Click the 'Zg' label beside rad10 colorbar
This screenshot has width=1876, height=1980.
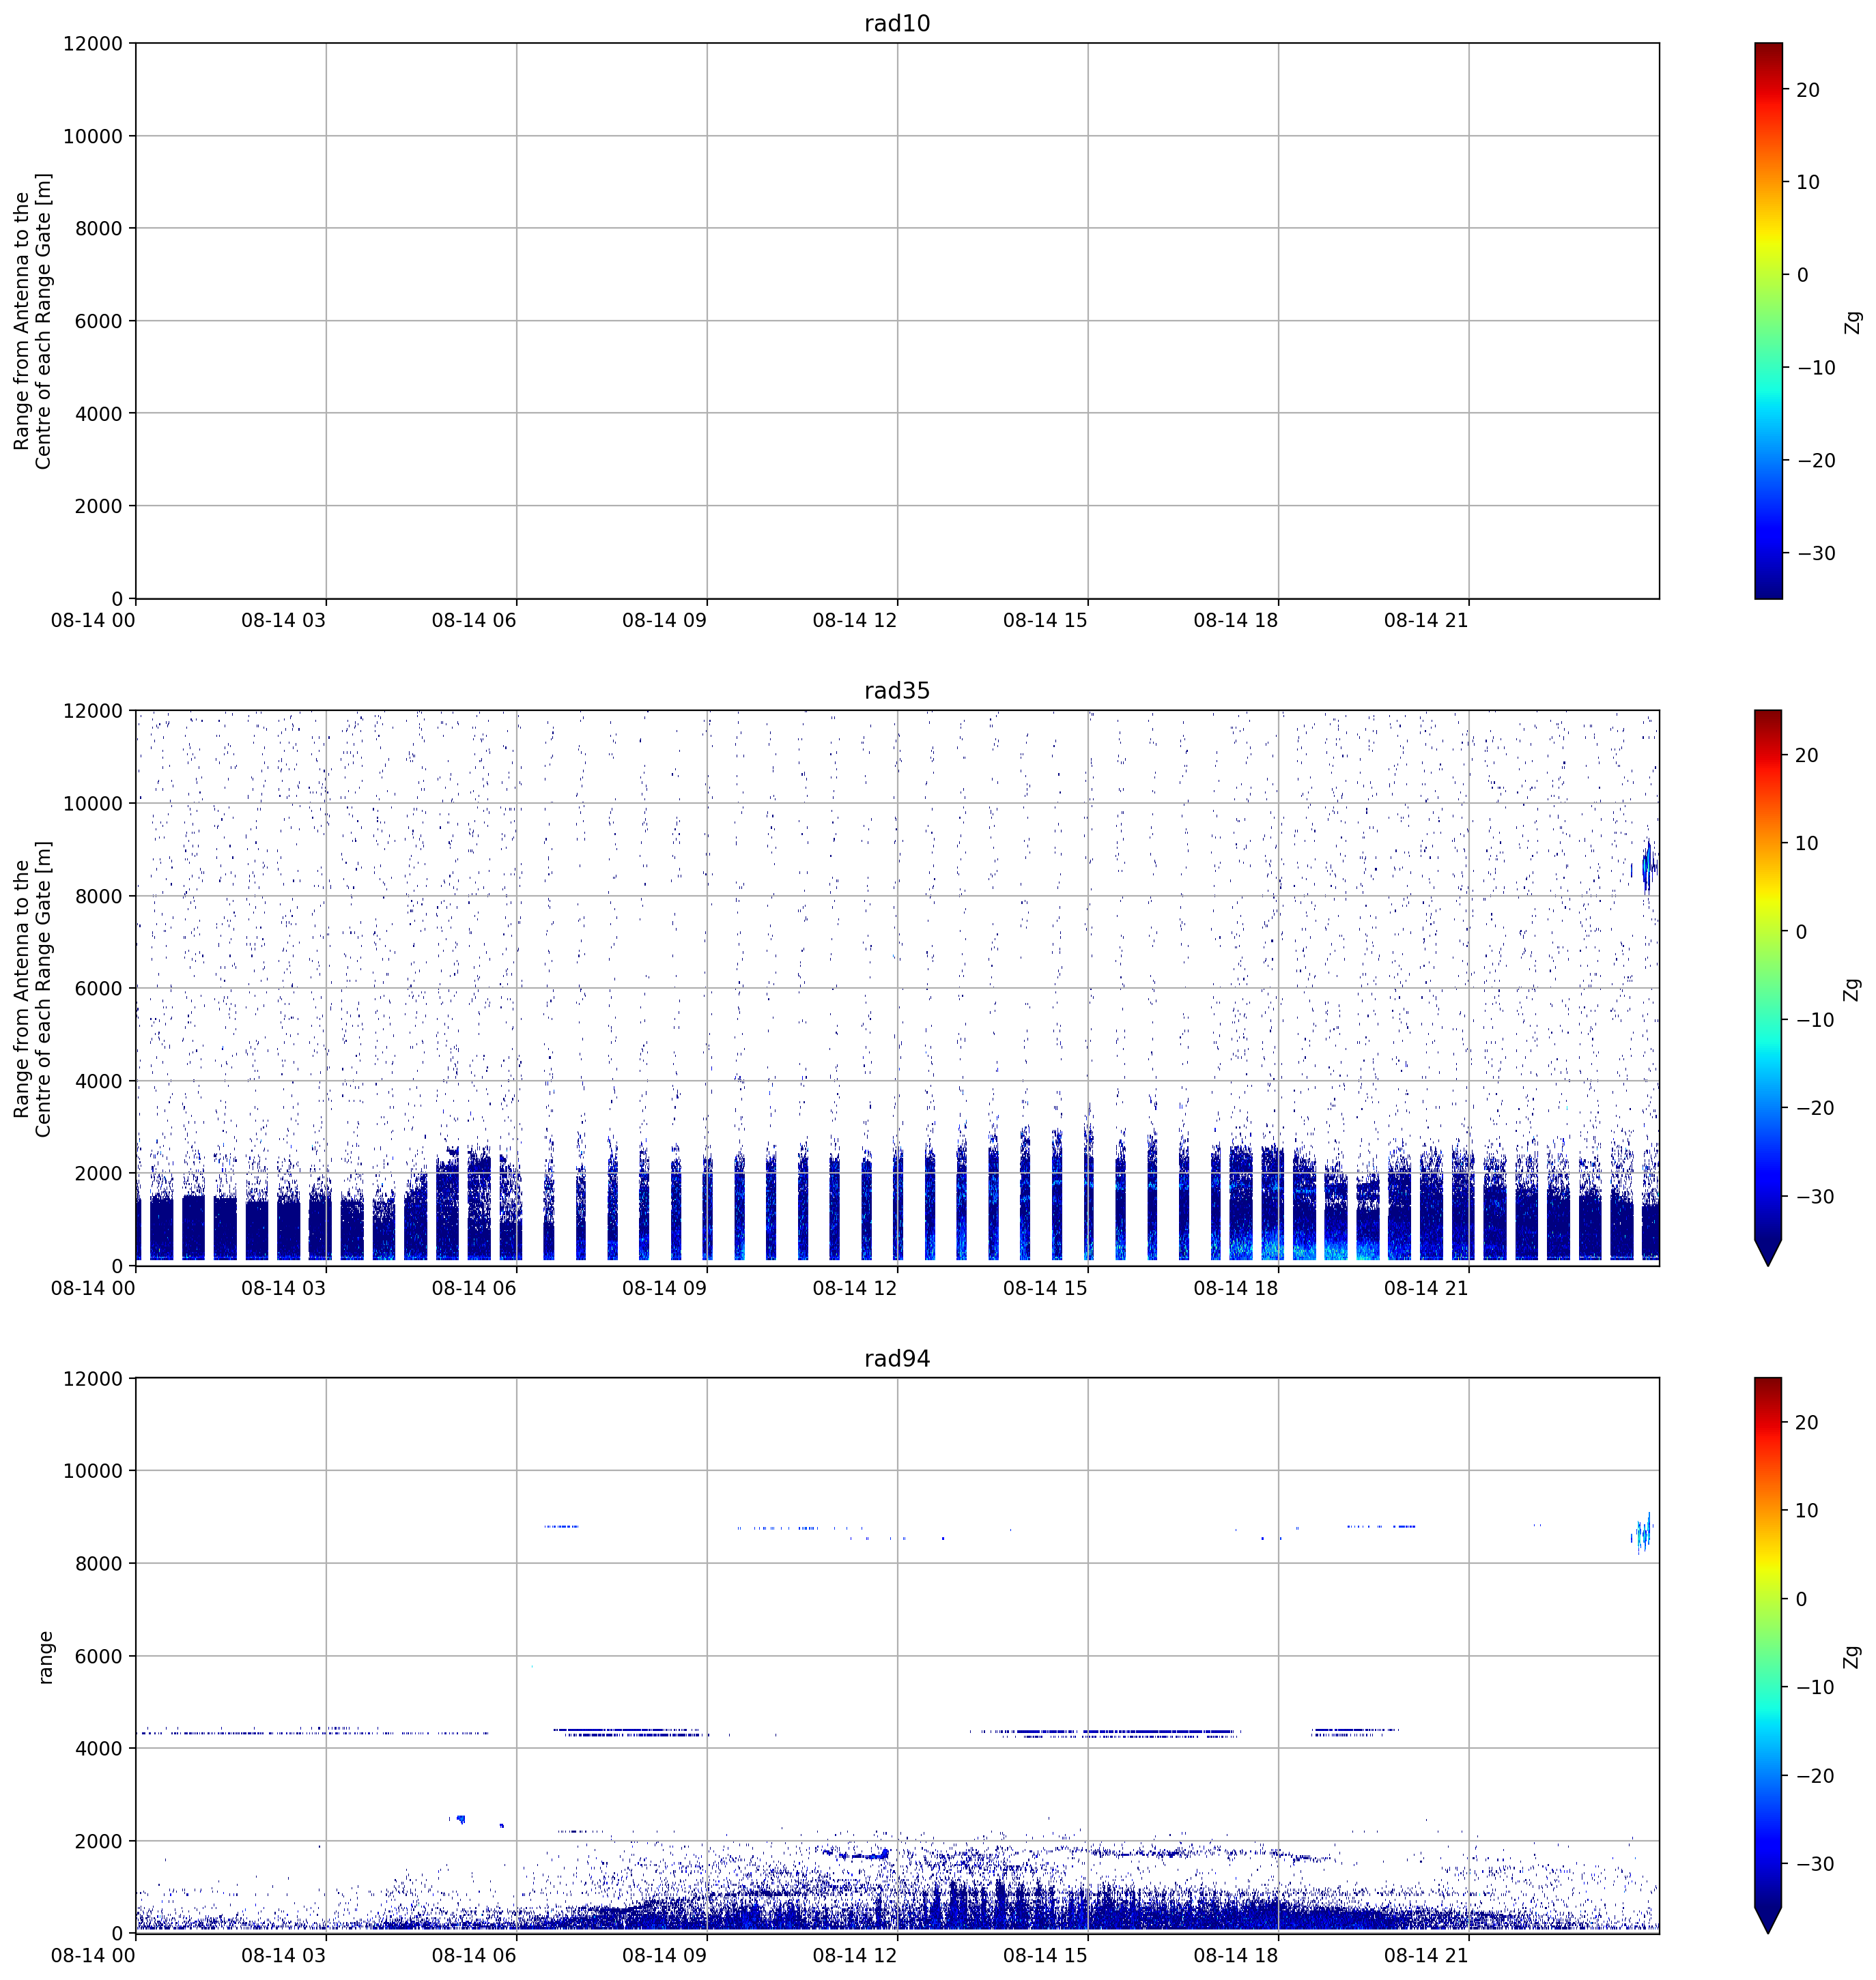(1853, 322)
